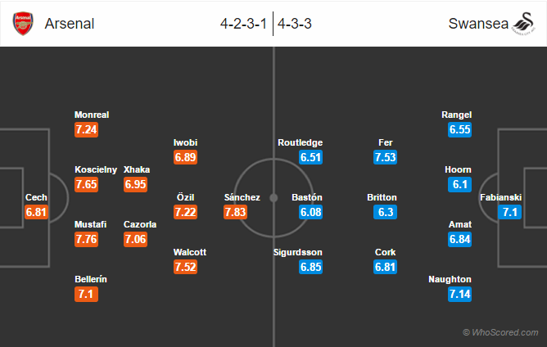This screenshot has height=347, width=547.
Task: Click Fer's 7.53 rating badge
Action: 385,157
